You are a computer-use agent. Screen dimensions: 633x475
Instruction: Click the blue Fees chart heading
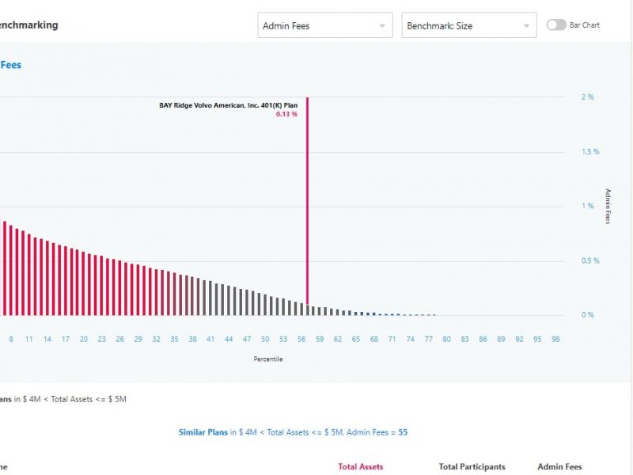coord(11,65)
